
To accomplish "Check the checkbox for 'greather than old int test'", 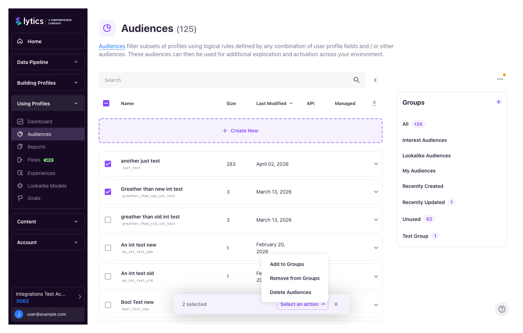I will point(108,220).
